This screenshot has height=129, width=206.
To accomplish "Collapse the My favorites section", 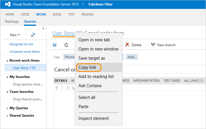I will 7,77.
